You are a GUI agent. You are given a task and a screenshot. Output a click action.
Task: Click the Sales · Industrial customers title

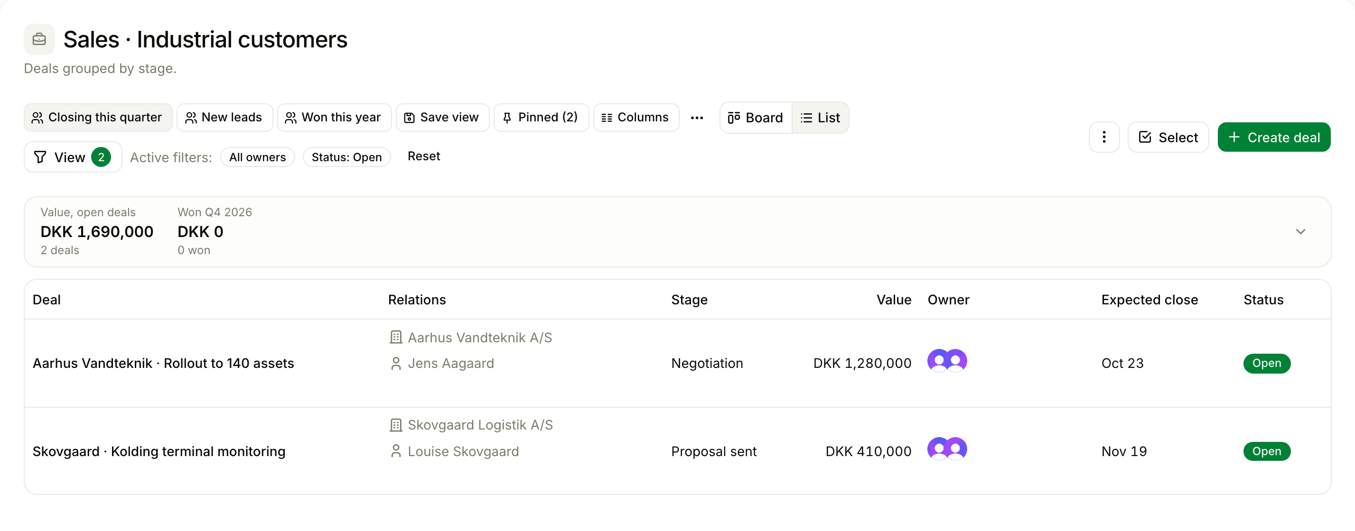[205, 39]
